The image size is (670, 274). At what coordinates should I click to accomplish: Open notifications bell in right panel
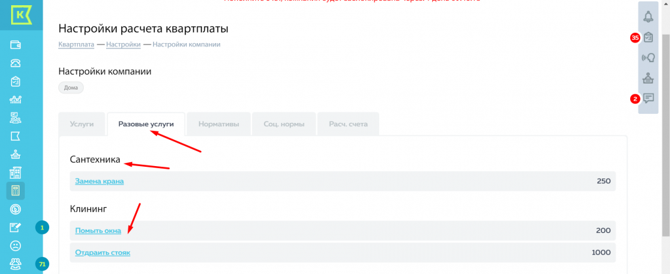[648, 16]
